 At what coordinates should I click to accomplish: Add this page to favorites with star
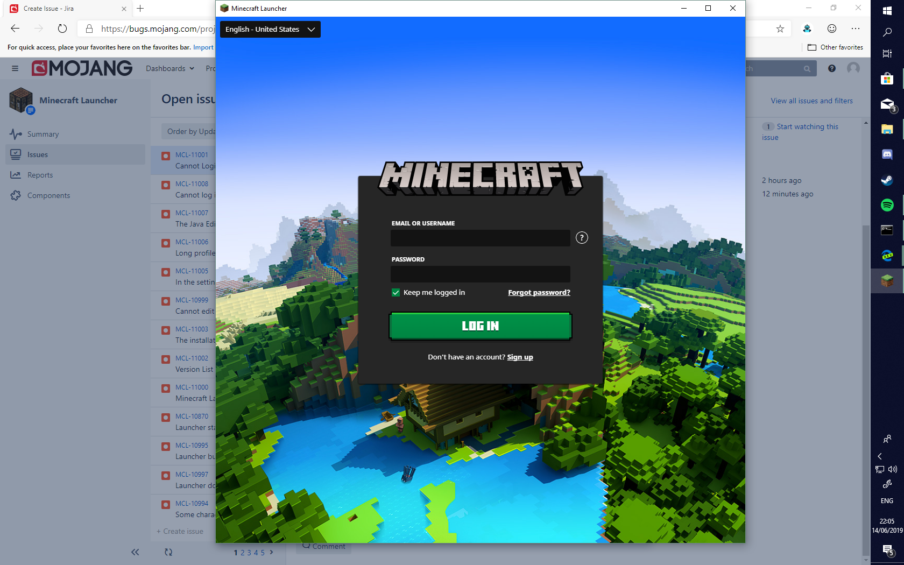[x=780, y=29]
